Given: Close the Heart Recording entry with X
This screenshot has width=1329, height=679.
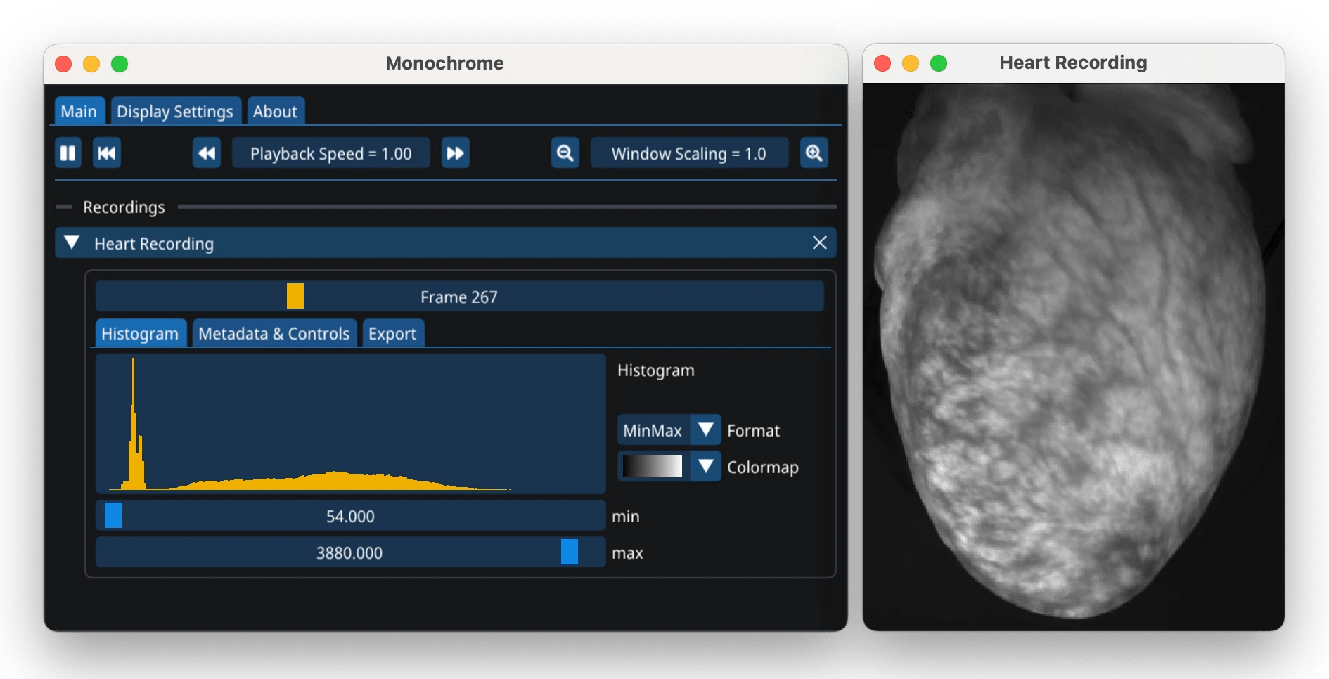Looking at the screenshot, I should pos(820,242).
